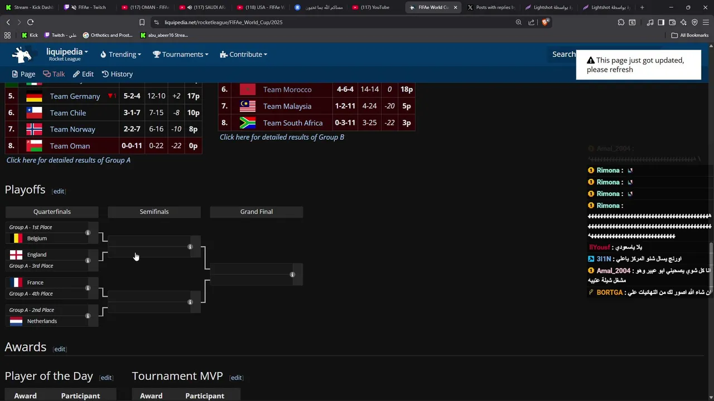Click the Liquipedia horse logo
Viewport: 714px width, 401px height.
22,55
